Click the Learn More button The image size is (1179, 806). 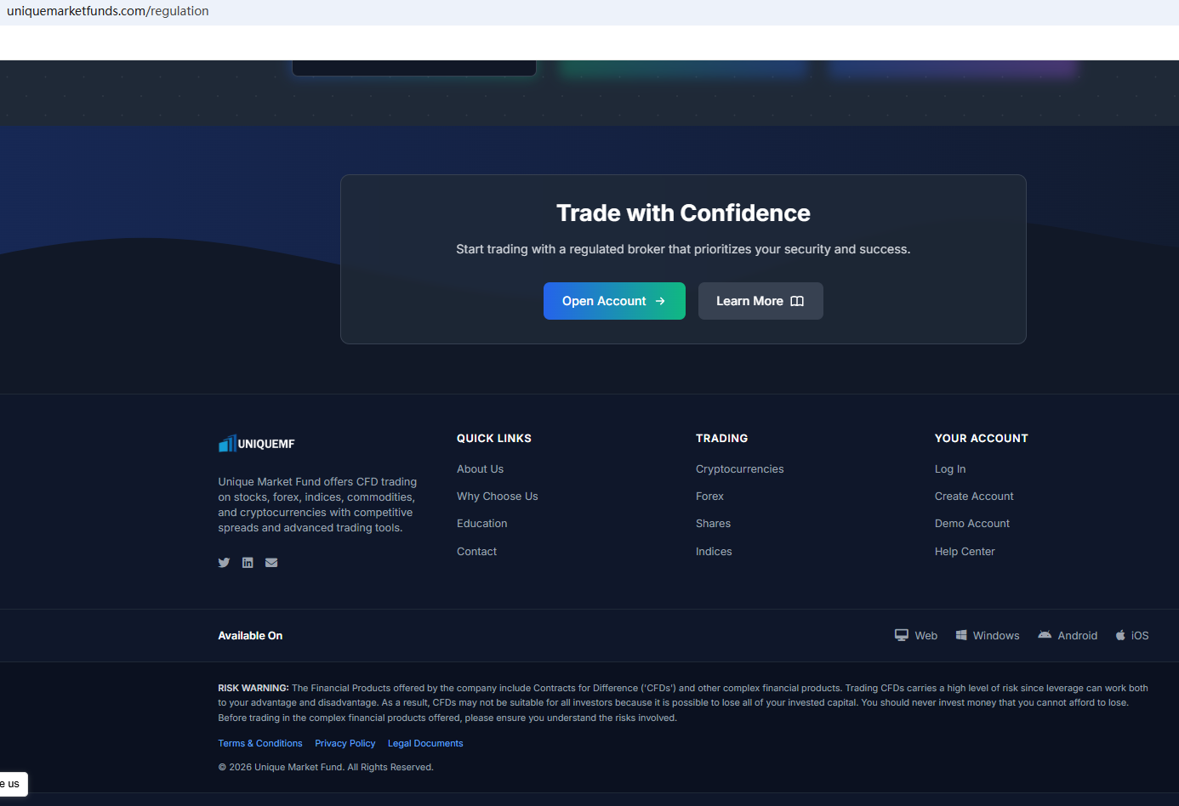760,301
